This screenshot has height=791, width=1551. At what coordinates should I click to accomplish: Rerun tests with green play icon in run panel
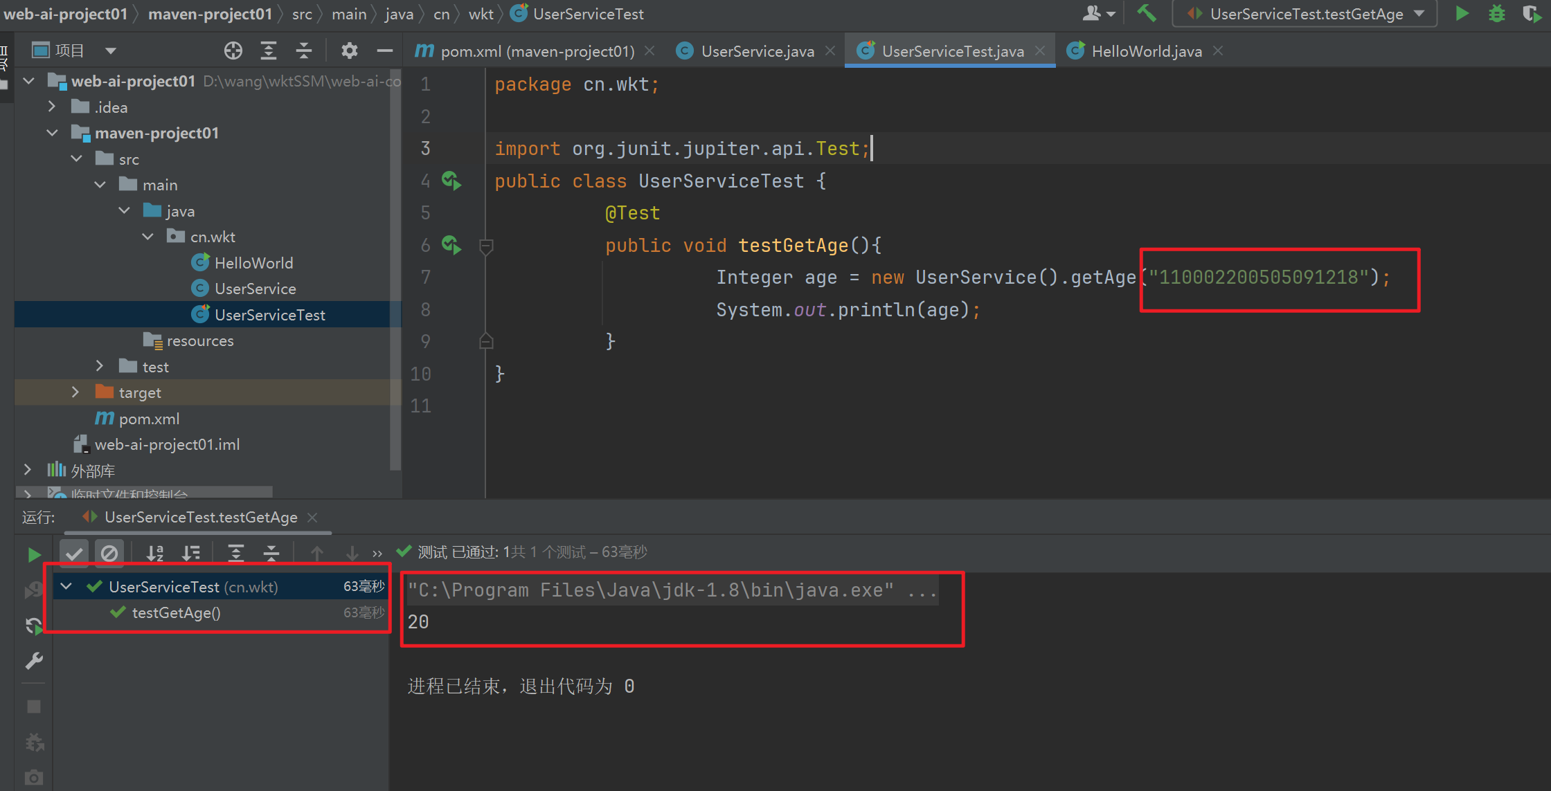click(33, 554)
